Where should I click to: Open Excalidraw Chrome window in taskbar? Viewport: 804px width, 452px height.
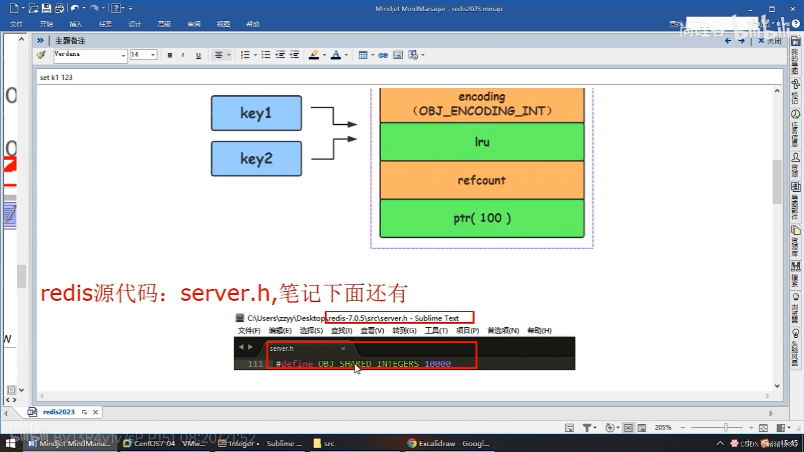(448, 443)
